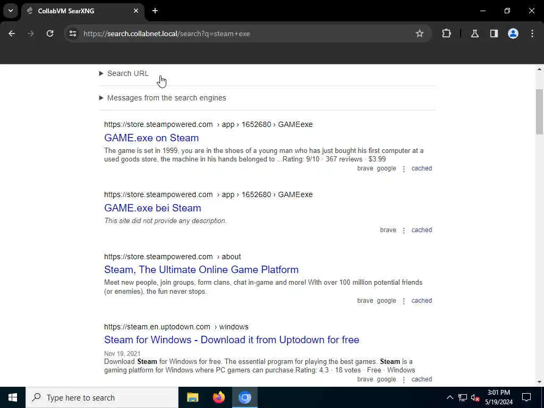The image size is (544, 408).
Task: Bookmark this page with the star
Action: (420, 33)
